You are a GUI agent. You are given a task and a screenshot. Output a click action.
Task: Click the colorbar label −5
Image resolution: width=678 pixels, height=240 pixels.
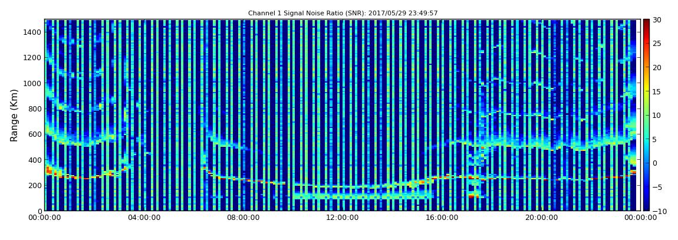(657, 188)
